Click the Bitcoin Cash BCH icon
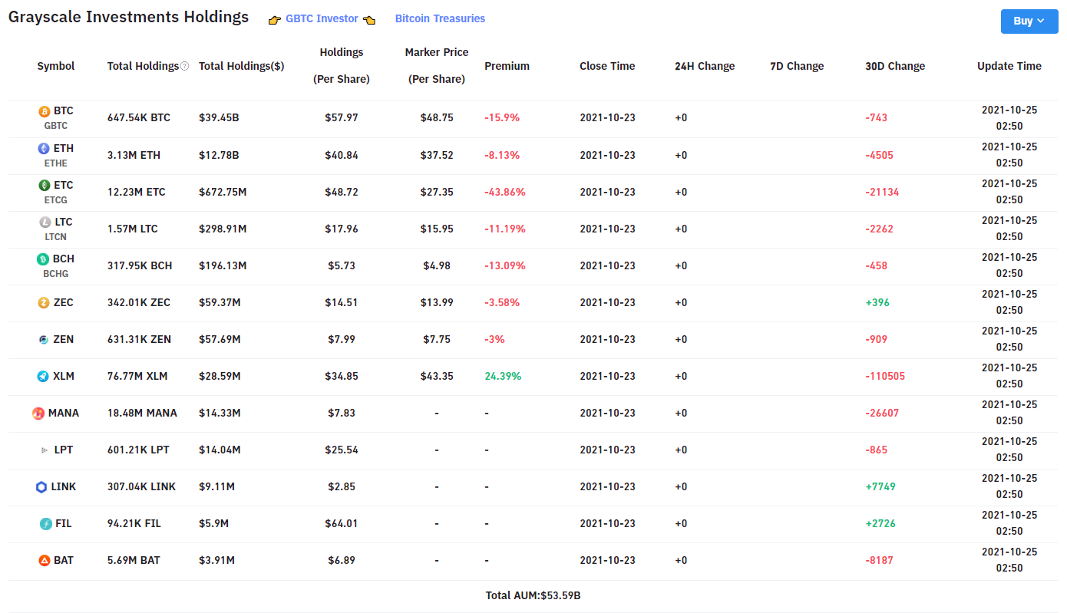1067x613 pixels. tap(43, 259)
